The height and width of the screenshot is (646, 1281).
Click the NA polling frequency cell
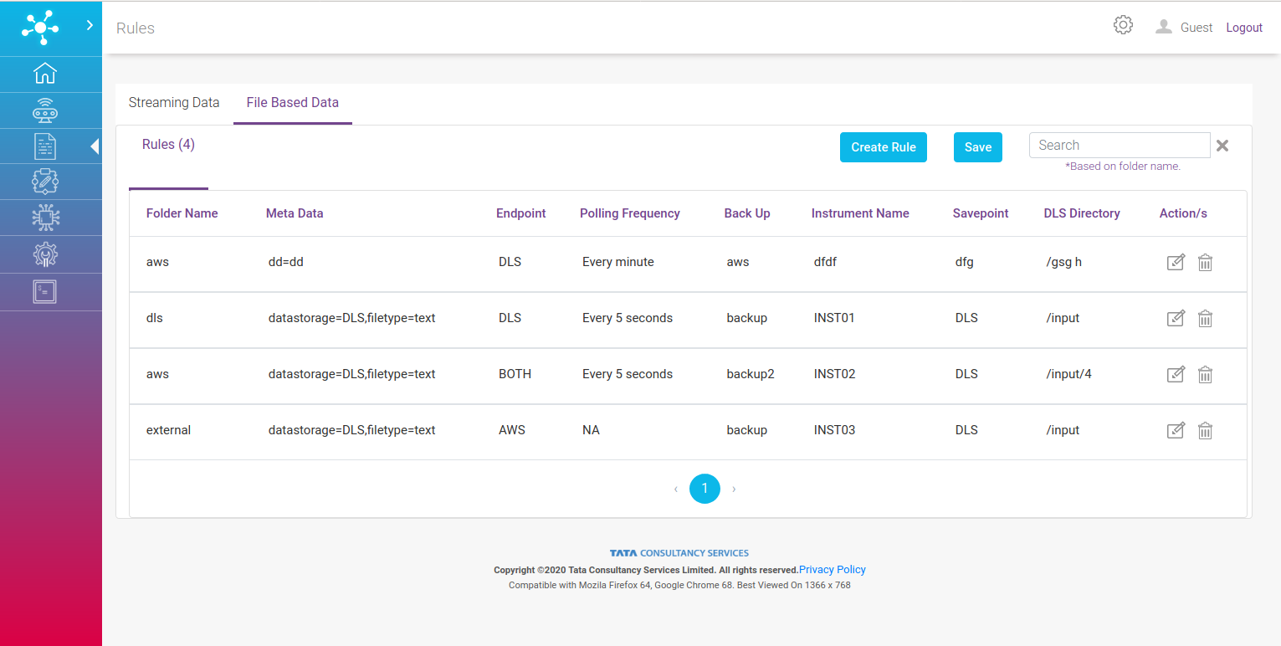[x=591, y=430]
